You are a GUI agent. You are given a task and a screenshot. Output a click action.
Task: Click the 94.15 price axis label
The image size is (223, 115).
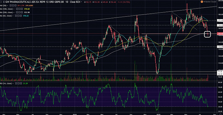(x=220, y=74)
